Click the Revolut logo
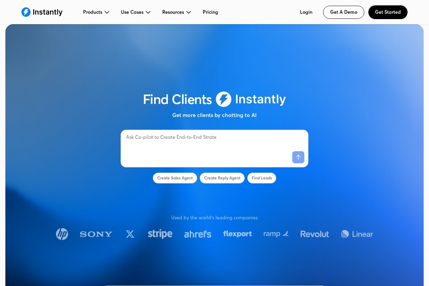Viewport: 429px width, 286px height. pos(315,234)
